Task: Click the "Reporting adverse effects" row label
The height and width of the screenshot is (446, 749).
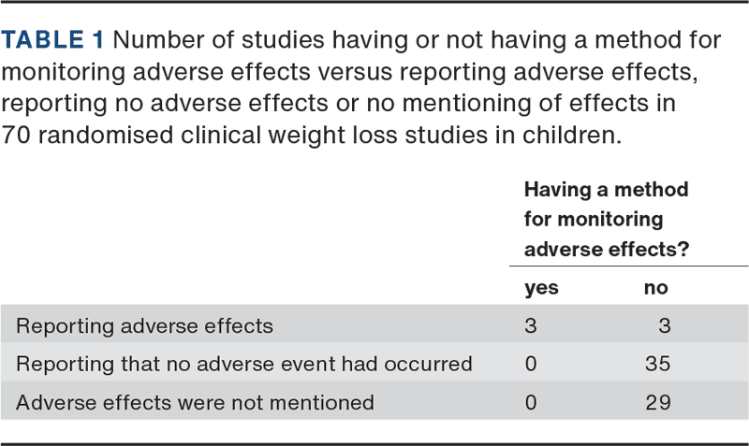Action: [145, 326]
